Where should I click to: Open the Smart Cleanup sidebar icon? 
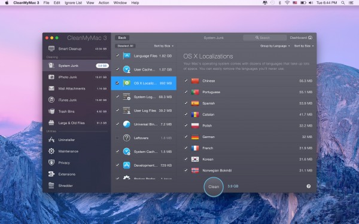51,49
